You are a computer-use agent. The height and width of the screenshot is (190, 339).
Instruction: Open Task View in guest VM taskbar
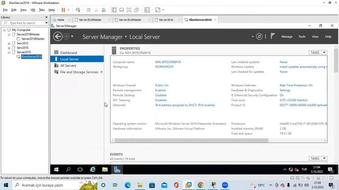point(80,169)
